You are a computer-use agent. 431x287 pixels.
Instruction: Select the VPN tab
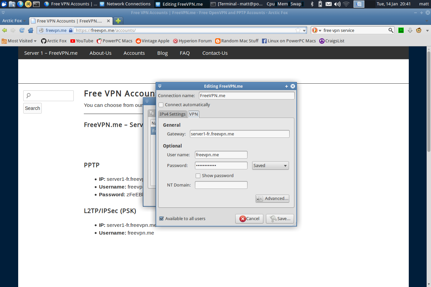(x=194, y=114)
